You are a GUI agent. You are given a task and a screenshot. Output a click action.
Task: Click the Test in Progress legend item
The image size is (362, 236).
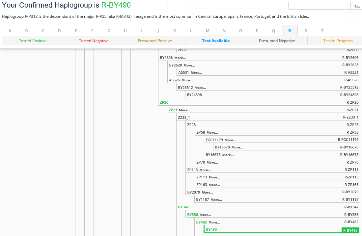[x=338, y=41]
